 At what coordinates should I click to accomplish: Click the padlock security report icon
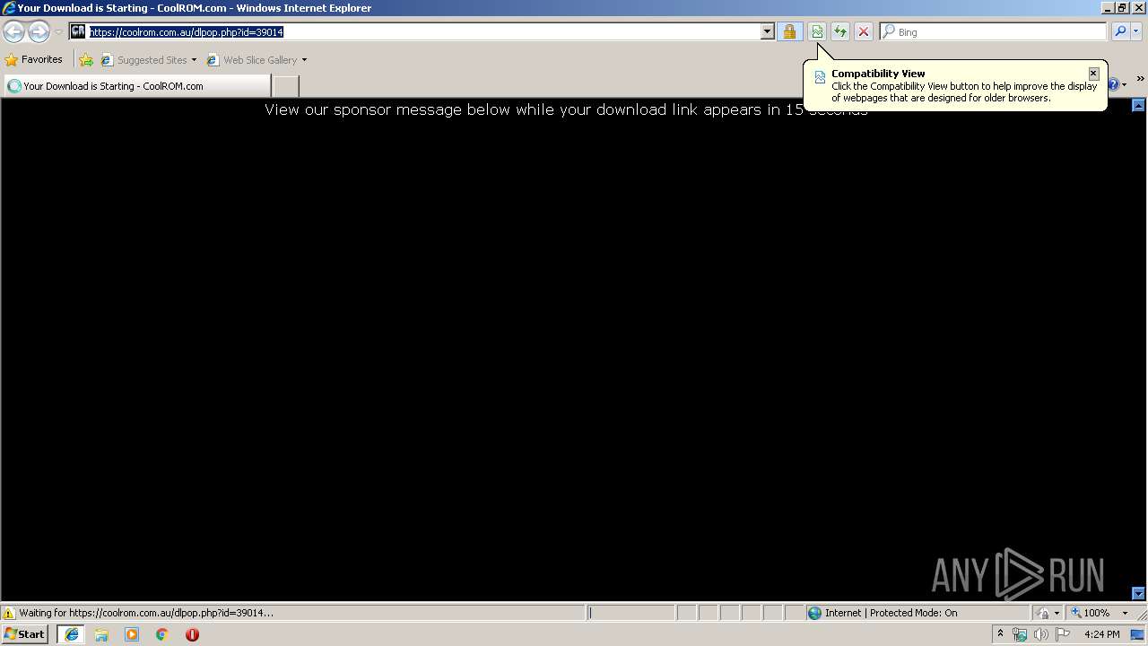789,31
